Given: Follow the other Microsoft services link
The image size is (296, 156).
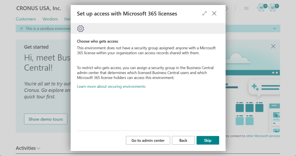Looking at the screenshot, I should 263,136.
